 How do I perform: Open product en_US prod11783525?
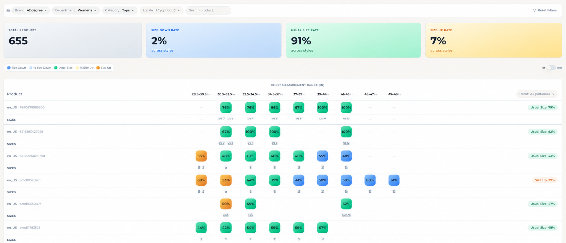(24, 228)
